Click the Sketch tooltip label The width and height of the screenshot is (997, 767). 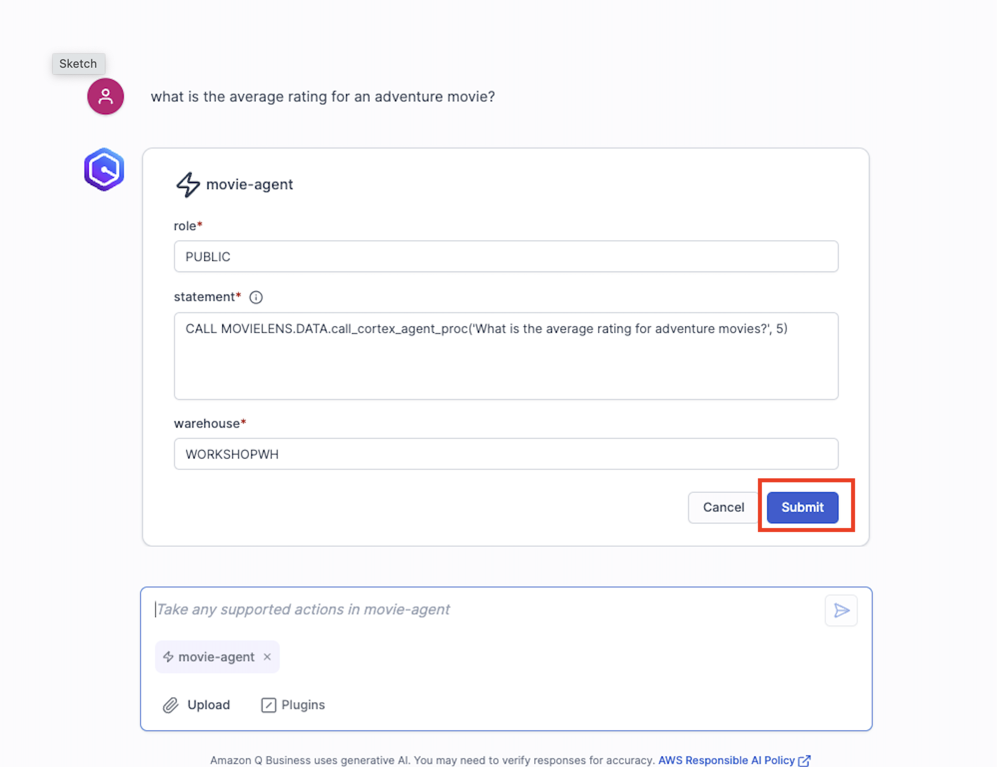click(x=78, y=63)
